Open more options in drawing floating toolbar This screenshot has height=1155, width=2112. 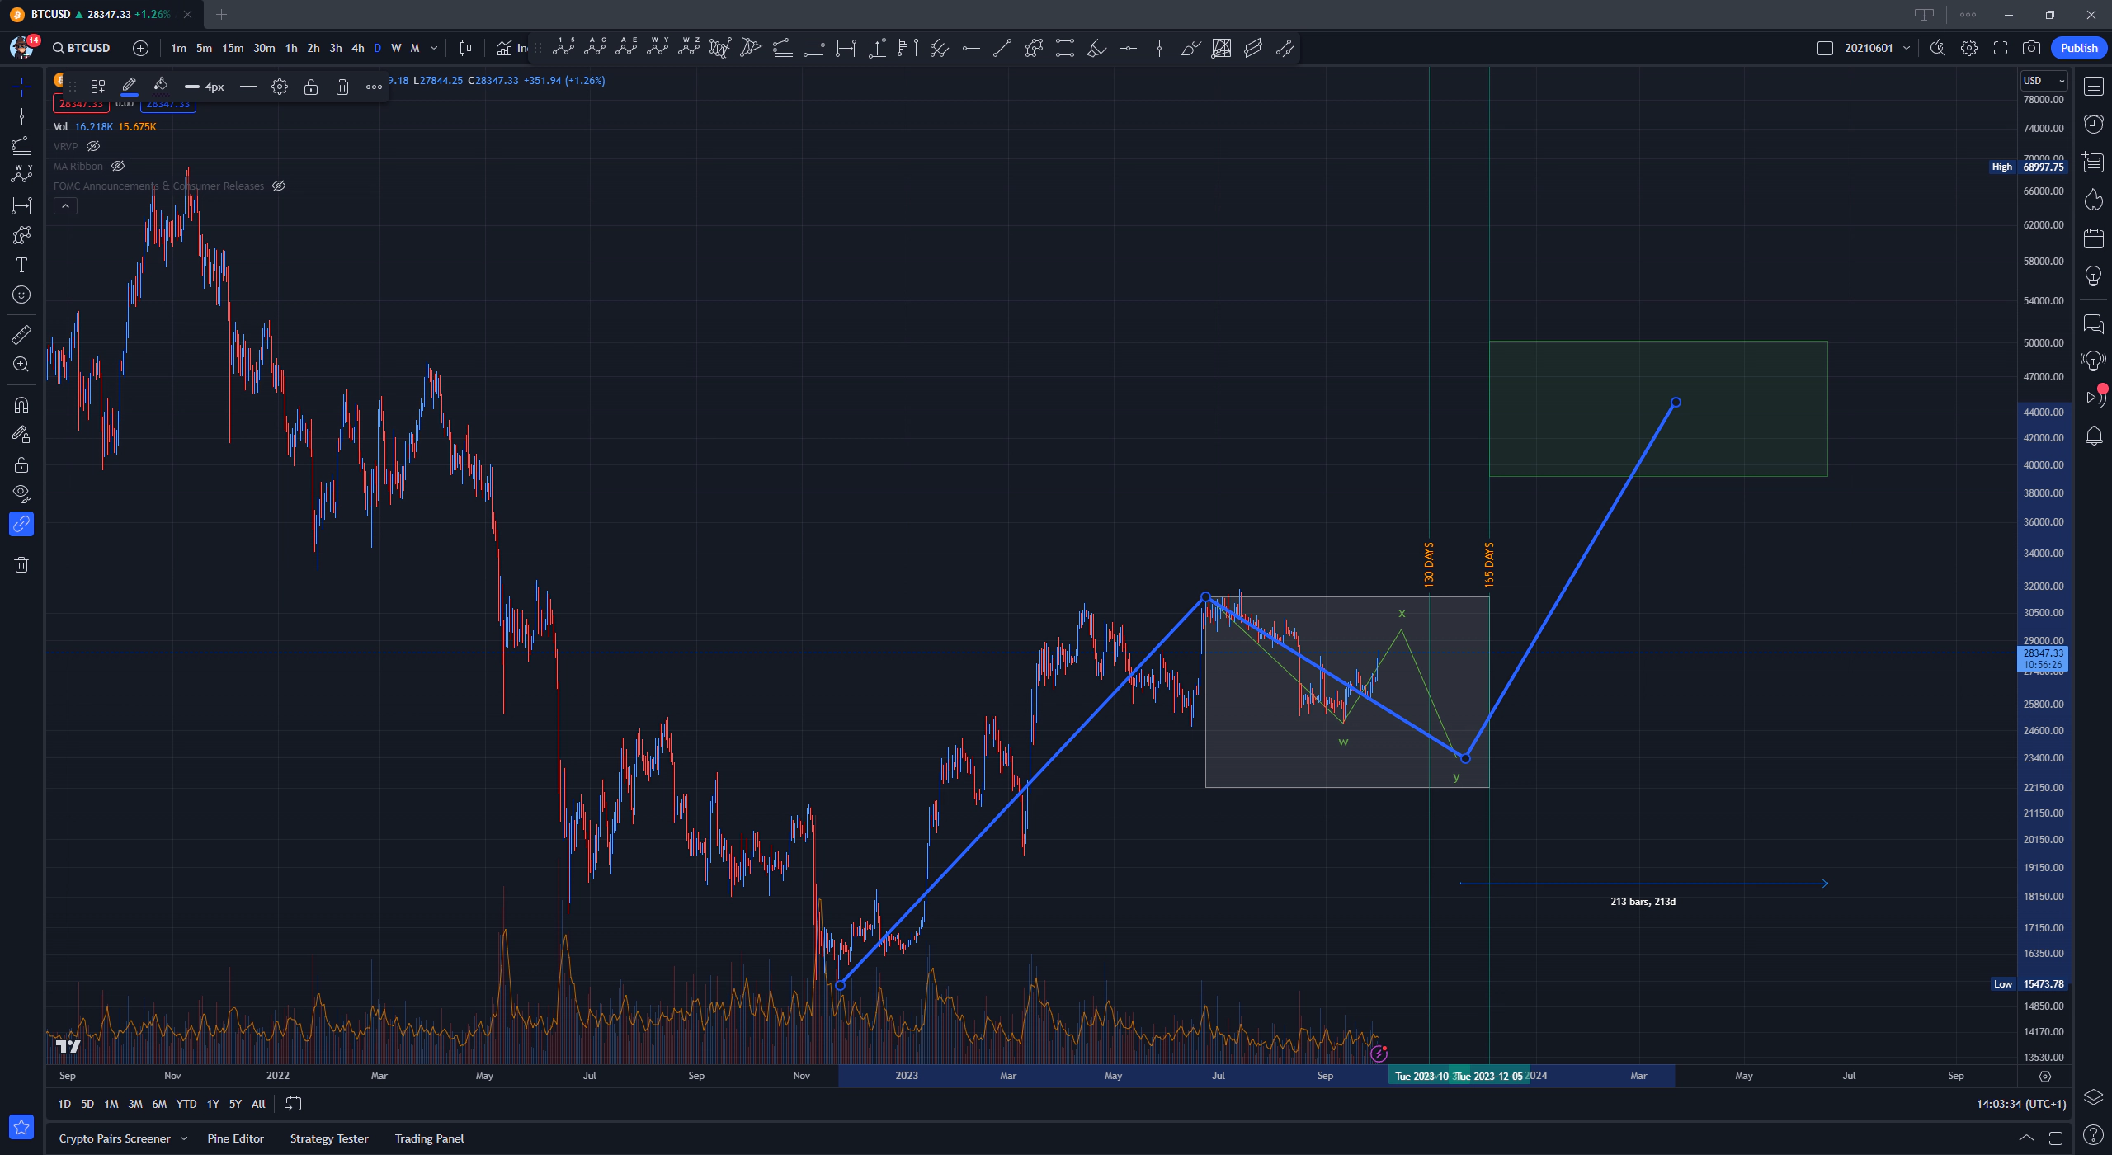[374, 87]
